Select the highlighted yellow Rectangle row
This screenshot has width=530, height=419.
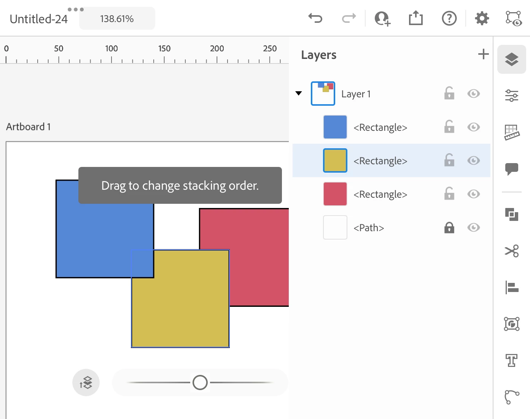(392, 160)
